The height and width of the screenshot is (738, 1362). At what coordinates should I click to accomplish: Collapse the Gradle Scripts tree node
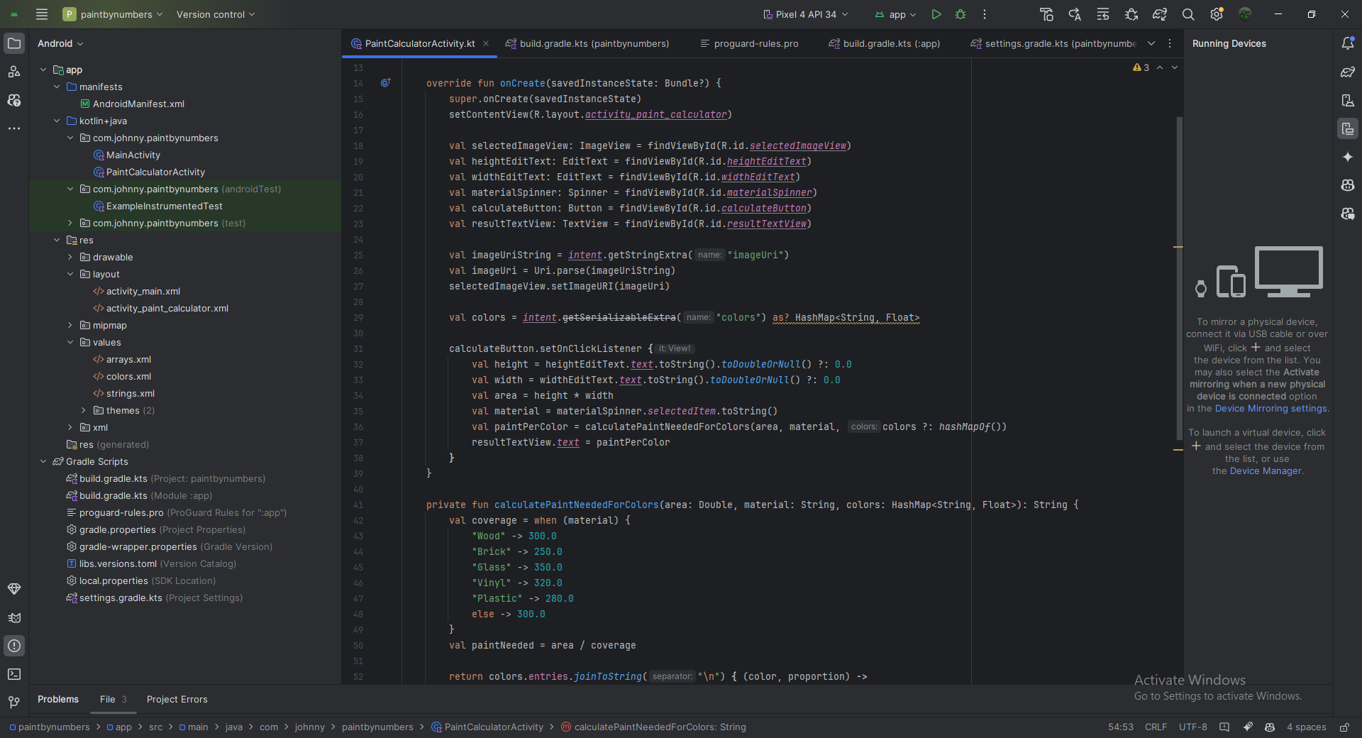(x=43, y=462)
